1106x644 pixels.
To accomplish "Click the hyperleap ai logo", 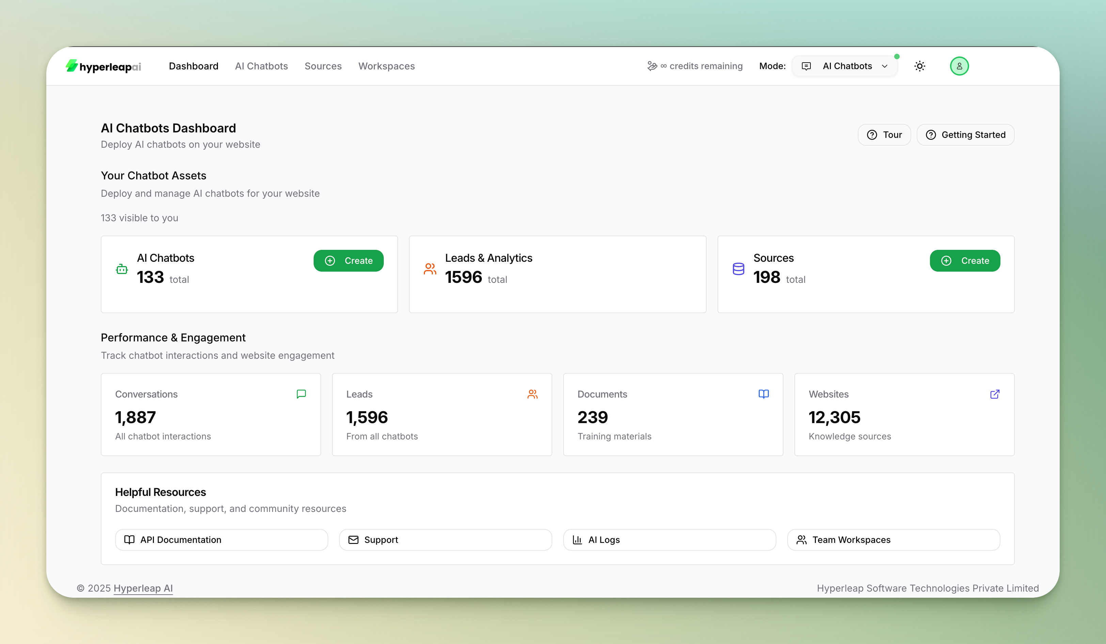I will [104, 66].
